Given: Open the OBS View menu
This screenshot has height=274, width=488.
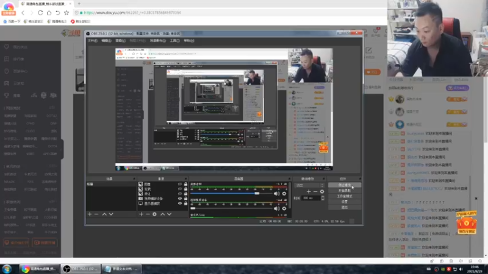Looking at the screenshot, I should 120,41.
